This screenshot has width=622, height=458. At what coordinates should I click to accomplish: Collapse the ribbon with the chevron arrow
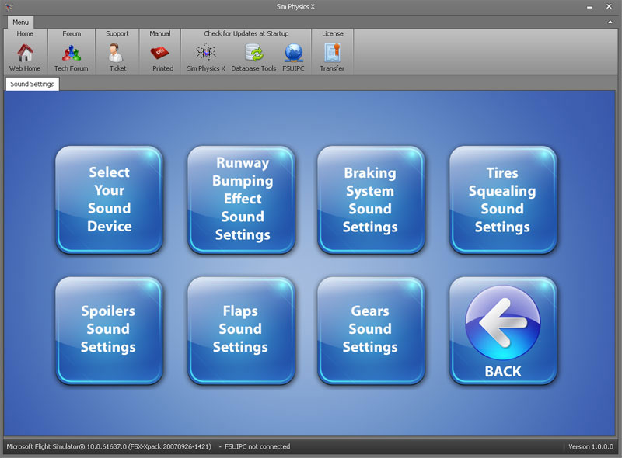[x=610, y=23]
